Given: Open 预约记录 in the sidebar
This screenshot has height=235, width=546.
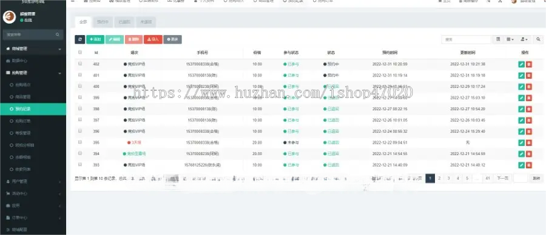Looking at the screenshot, I should click(x=33, y=109).
